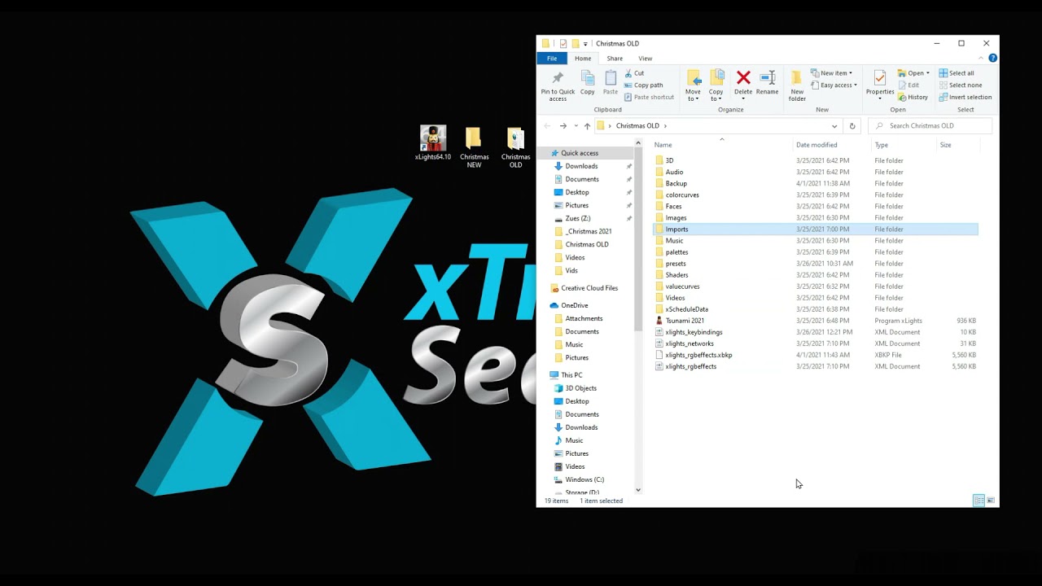Open Easy access dropdown
1042x586 pixels.
point(834,85)
